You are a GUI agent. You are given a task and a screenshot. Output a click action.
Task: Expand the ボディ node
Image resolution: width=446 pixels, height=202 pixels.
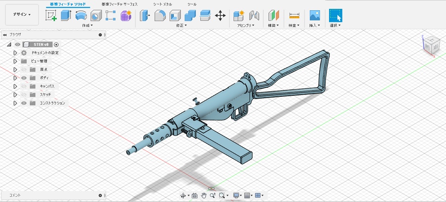pos(15,78)
